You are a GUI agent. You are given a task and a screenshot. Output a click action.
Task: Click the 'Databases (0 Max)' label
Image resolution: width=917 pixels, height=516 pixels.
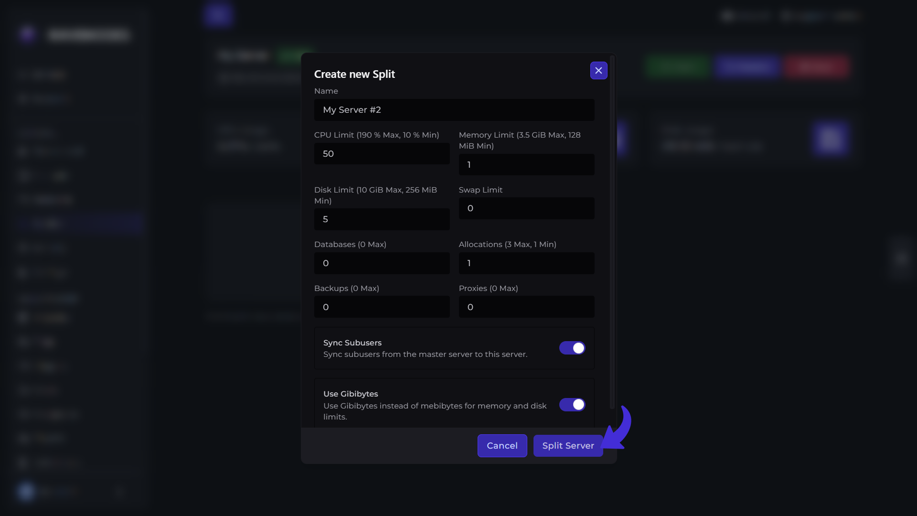pos(350,244)
